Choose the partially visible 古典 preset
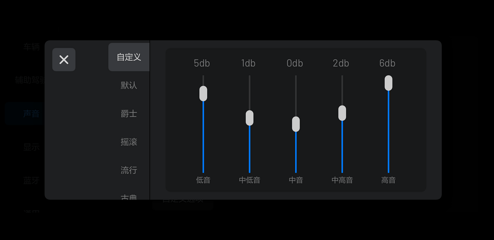Screen dimensions: 494x240 (129, 197)
